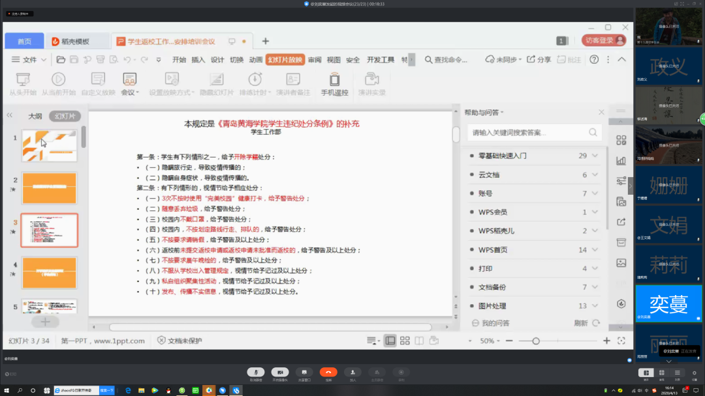Open the help question mark icon

[594, 59]
